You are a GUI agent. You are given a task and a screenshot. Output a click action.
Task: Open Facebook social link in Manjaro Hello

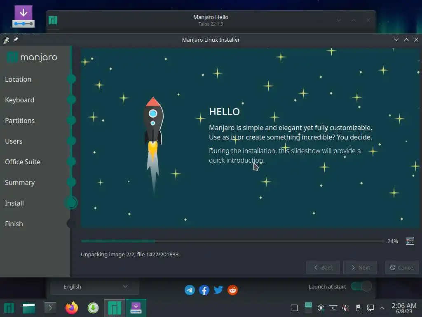tap(204, 290)
